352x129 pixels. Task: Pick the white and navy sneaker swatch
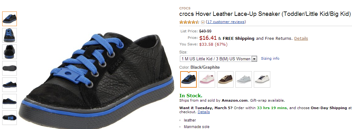(x=262, y=79)
